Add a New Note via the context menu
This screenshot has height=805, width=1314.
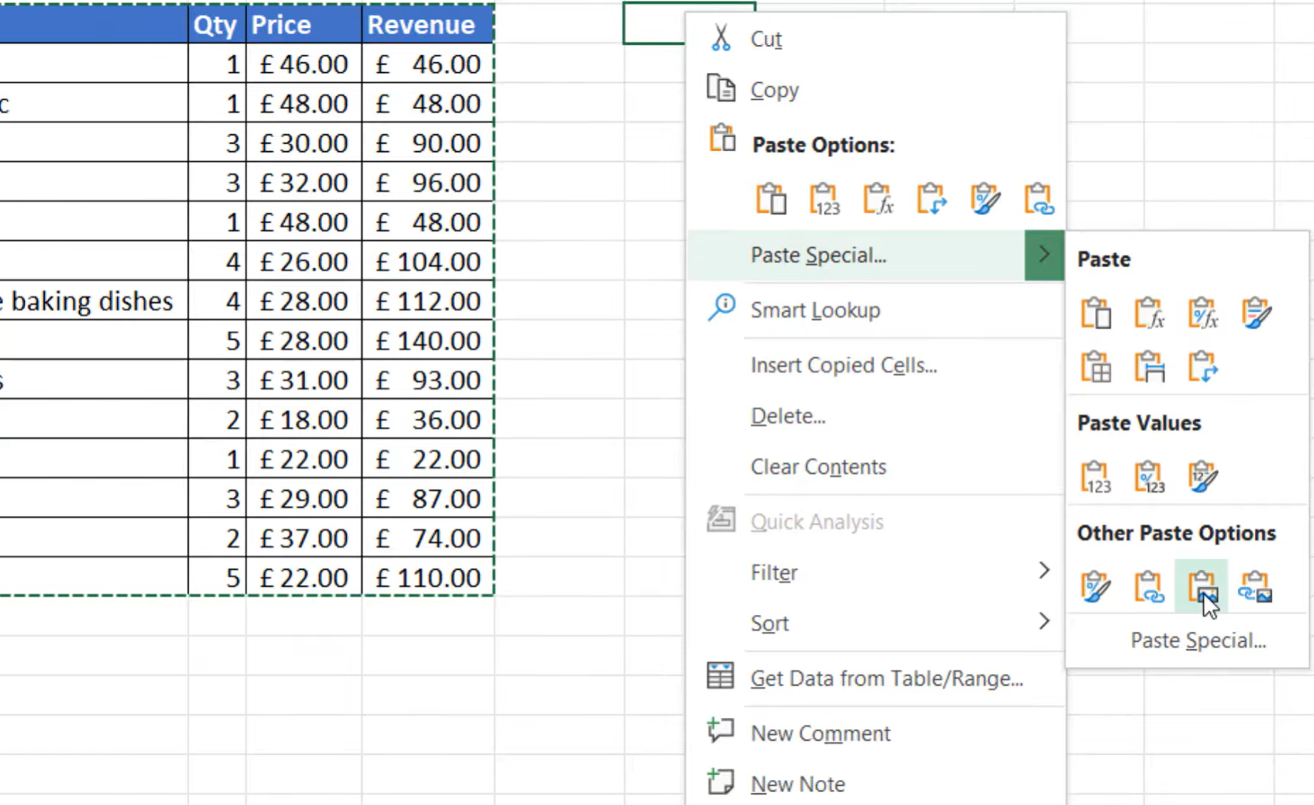875,784
